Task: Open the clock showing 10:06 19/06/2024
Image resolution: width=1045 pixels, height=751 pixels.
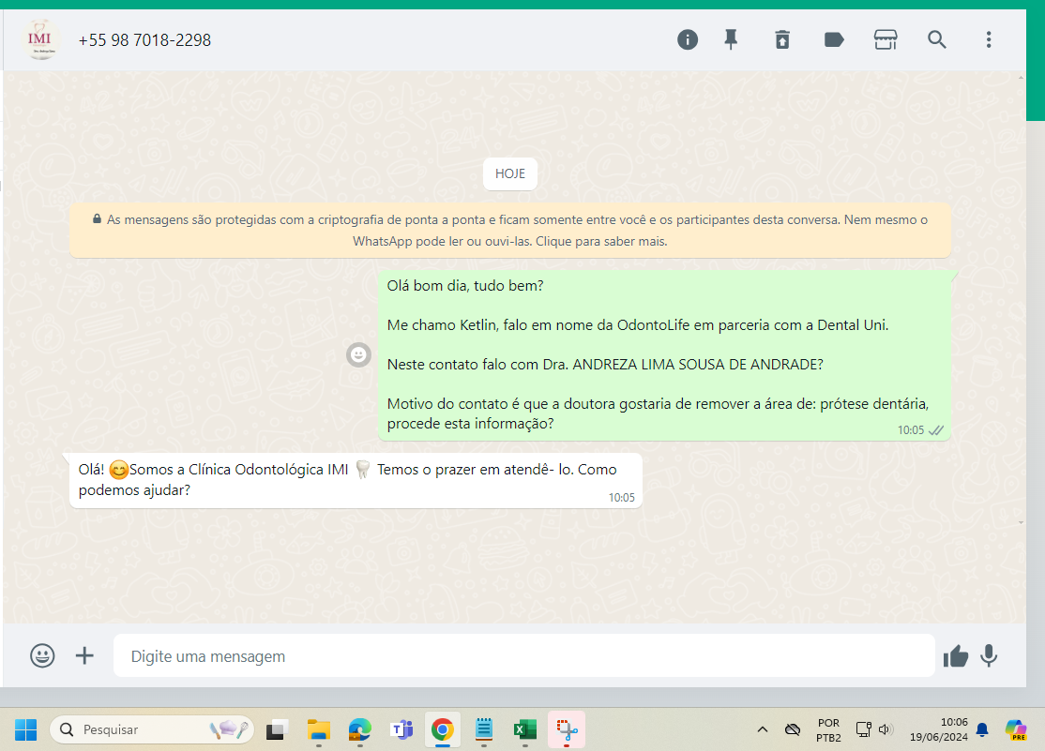Action: pyautogui.click(x=938, y=729)
